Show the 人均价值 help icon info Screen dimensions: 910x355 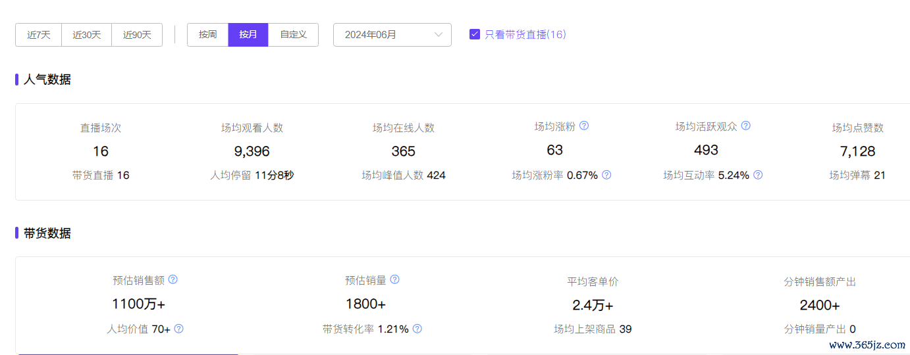tap(178, 329)
